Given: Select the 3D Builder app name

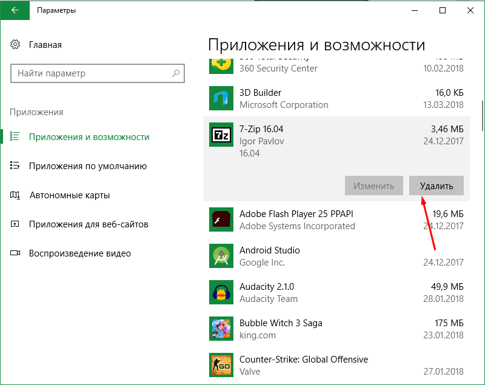Looking at the screenshot, I should [261, 93].
